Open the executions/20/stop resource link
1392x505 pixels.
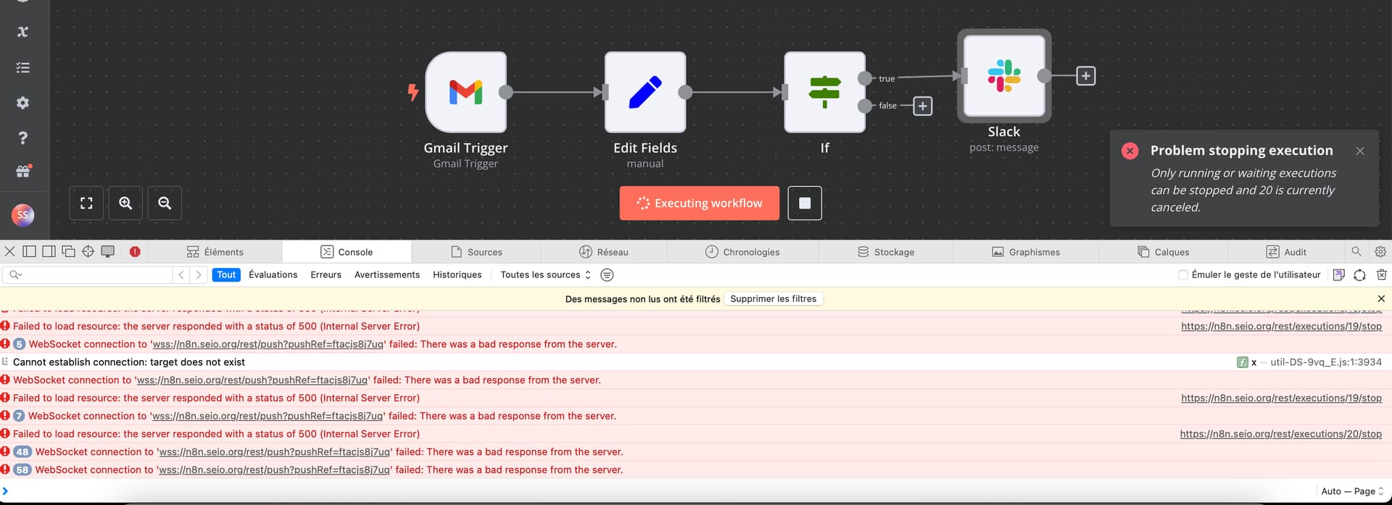click(1280, 434)
